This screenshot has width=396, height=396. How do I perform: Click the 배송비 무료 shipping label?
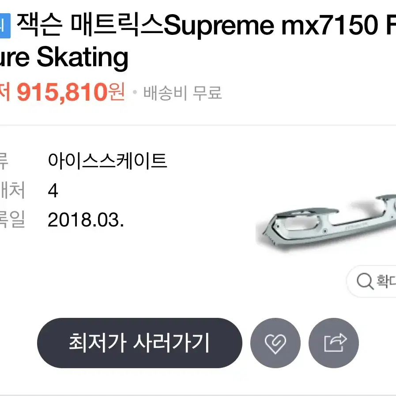(182, 93)
